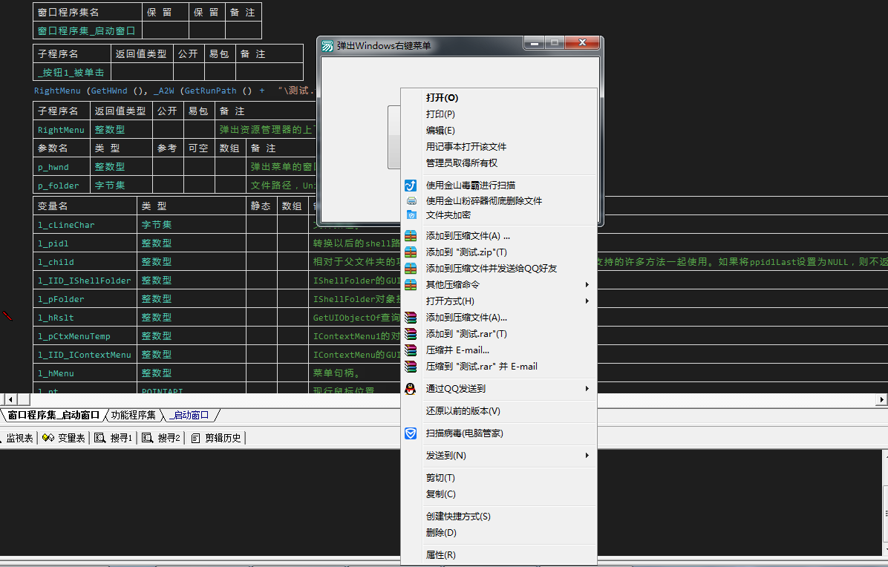Expand the 其他压缩命令 submenu arrow
888x567 pixels.
coord(587,285)
